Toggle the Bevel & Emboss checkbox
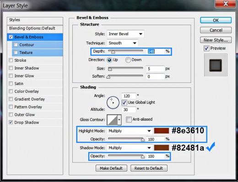238x182 pixels. (11, 37)
